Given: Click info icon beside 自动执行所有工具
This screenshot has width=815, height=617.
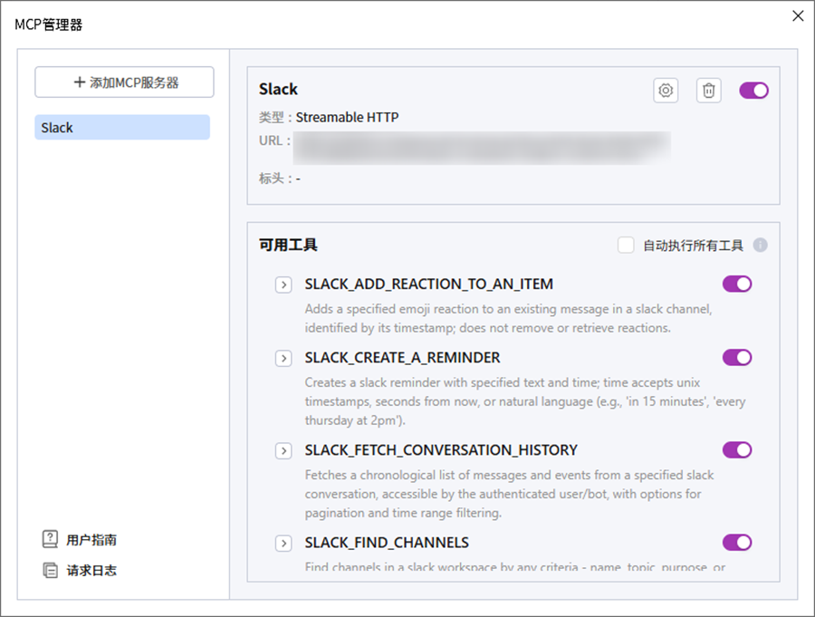Looking at the screenshot, I should coord(761,246).
